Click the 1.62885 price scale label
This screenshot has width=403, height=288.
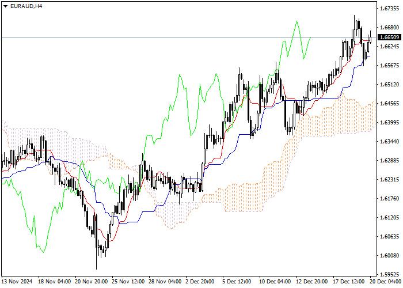tap(390, 161)
